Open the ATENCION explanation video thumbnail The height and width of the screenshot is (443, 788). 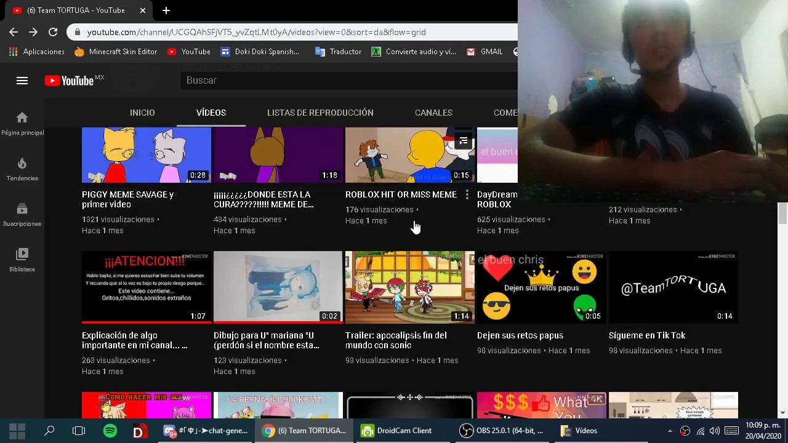click(x=147, y=287)
